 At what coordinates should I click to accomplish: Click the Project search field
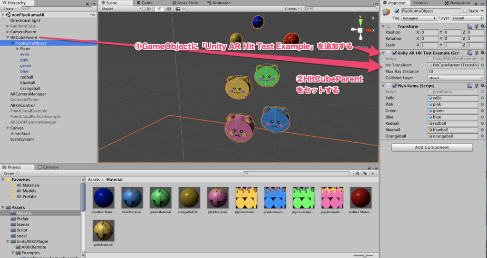click(x=297, y=174)
